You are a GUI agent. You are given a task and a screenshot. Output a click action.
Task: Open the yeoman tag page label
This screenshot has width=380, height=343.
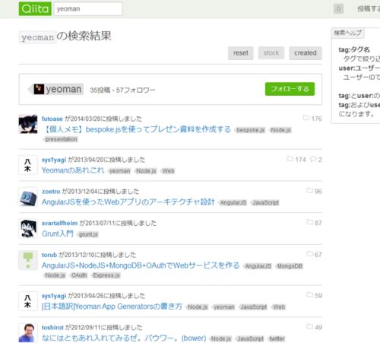click(64, 89)
